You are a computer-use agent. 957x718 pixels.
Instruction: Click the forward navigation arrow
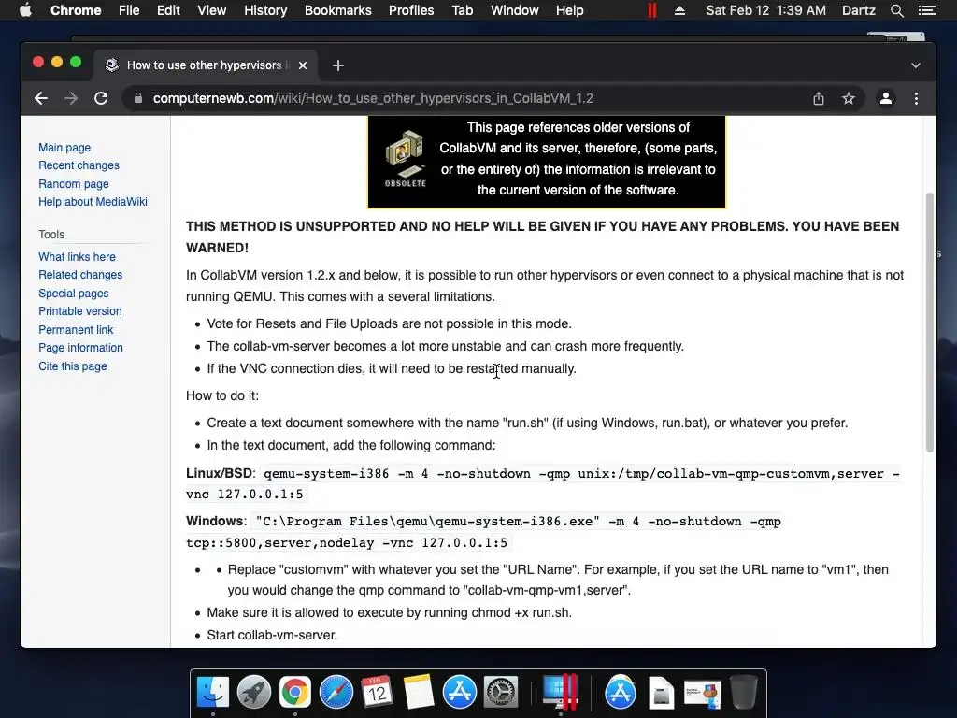pos(71,98)
